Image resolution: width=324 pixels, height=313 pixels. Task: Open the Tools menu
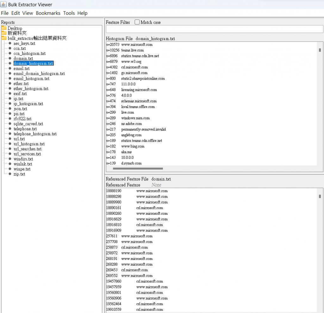(69, 13)
